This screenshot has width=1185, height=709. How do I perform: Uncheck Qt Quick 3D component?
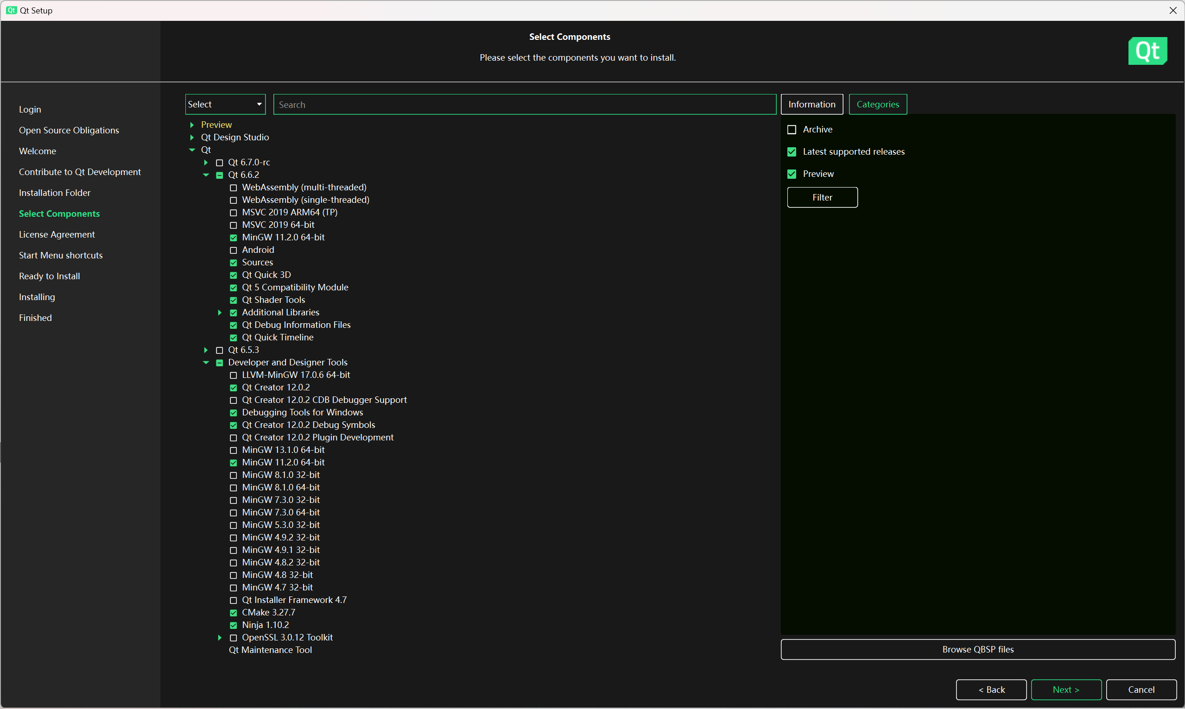[x=233, y=275]
